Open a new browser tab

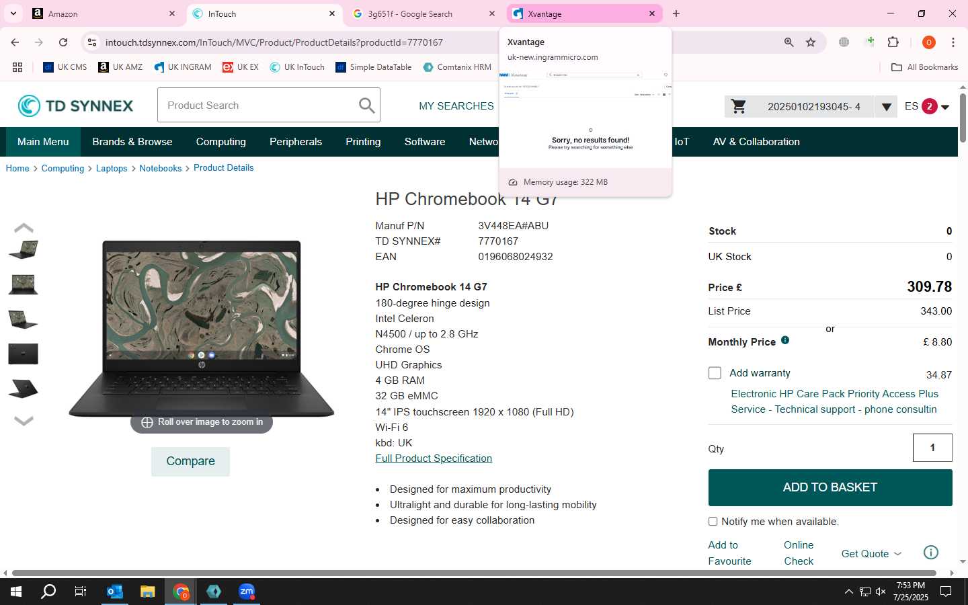[x=676, y=13]
